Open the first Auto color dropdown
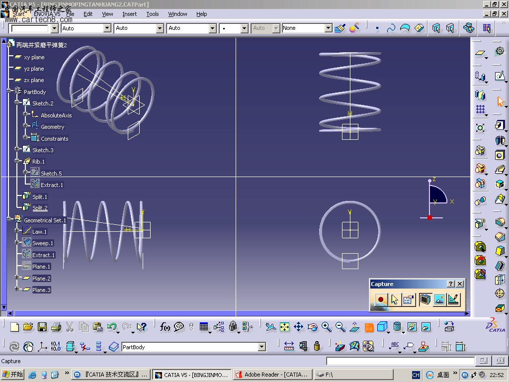 tap(107, 28)
